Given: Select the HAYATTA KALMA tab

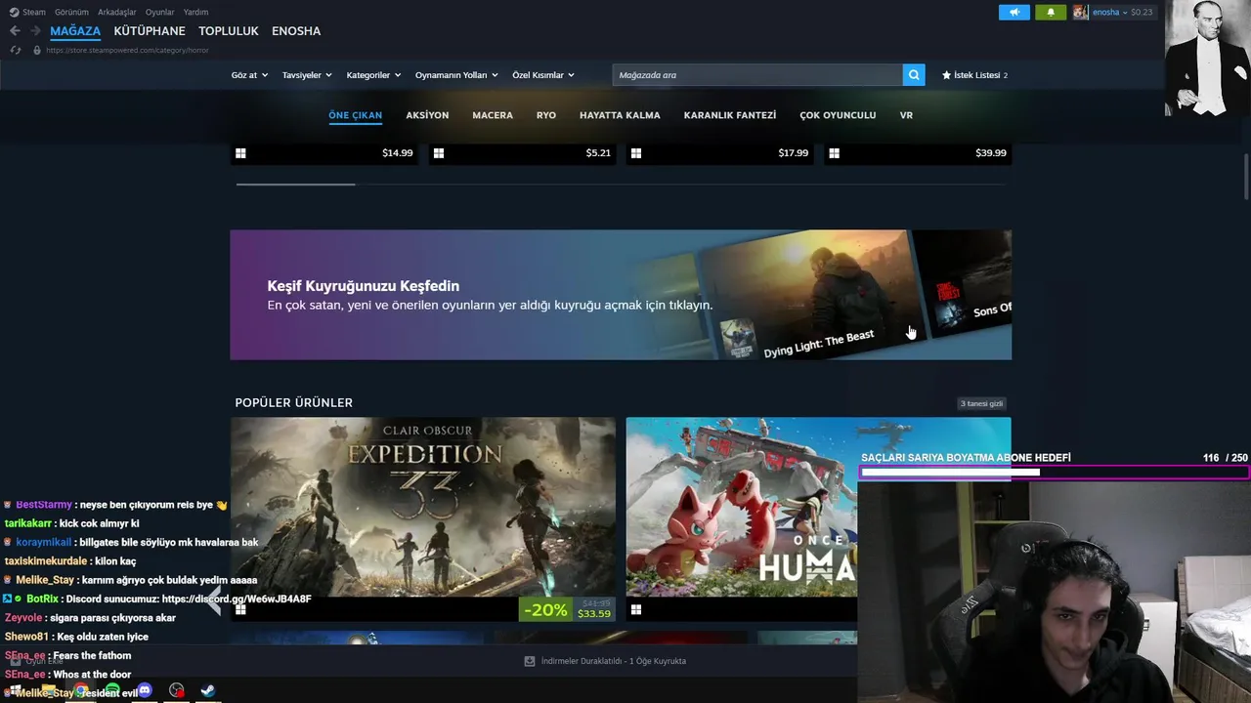Looking at the screenshot, I should pos(620,115).
